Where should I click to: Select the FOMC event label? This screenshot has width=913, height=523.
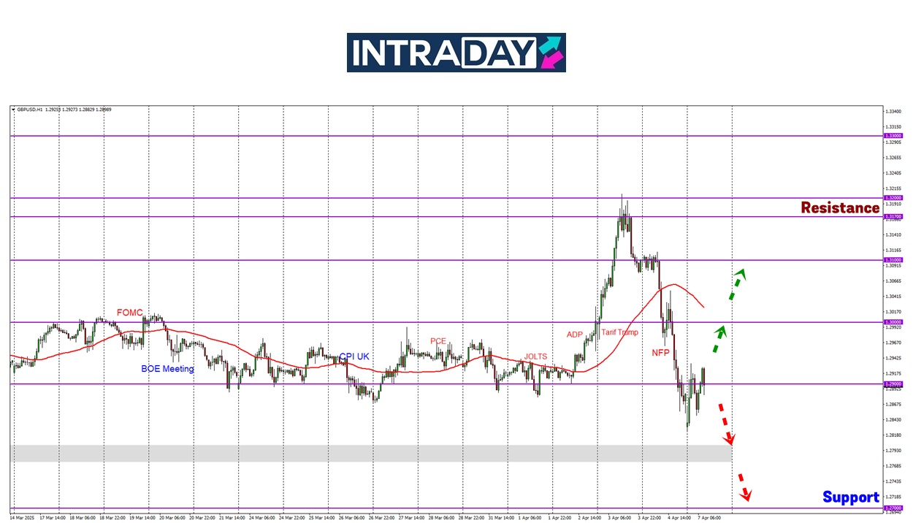pyautogui.click(x=130, y=313)
